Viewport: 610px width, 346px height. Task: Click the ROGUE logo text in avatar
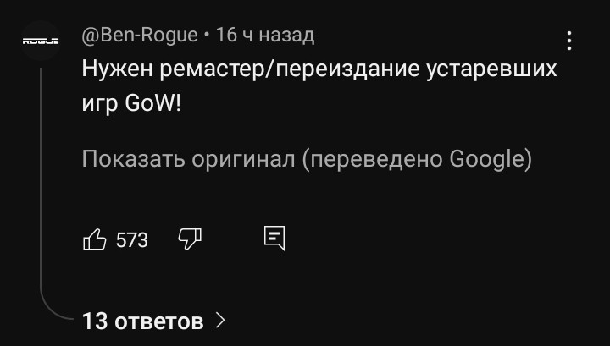point(41,41)
